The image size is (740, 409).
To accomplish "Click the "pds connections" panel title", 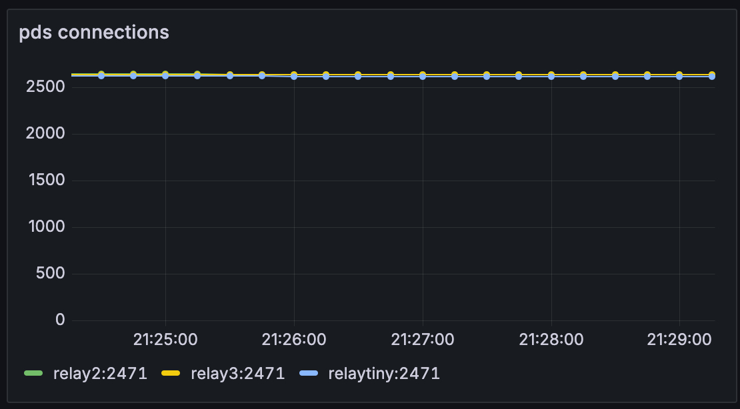I will tap(94, 32).
